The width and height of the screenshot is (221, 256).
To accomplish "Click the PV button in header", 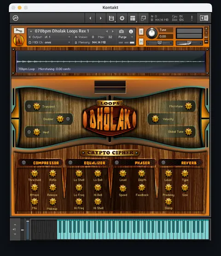I will 206,42.
